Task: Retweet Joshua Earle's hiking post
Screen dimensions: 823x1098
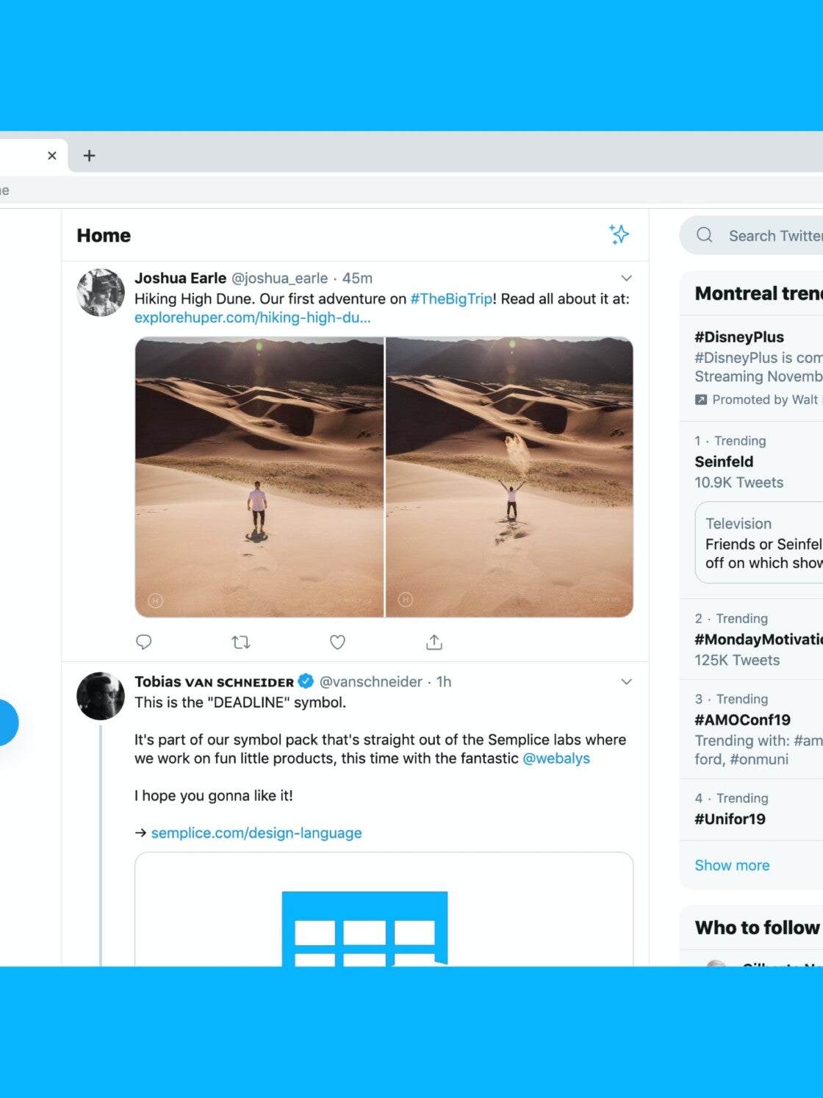Action: pos(241,642)
